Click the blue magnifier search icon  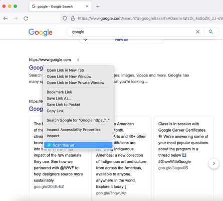(211, 32)
